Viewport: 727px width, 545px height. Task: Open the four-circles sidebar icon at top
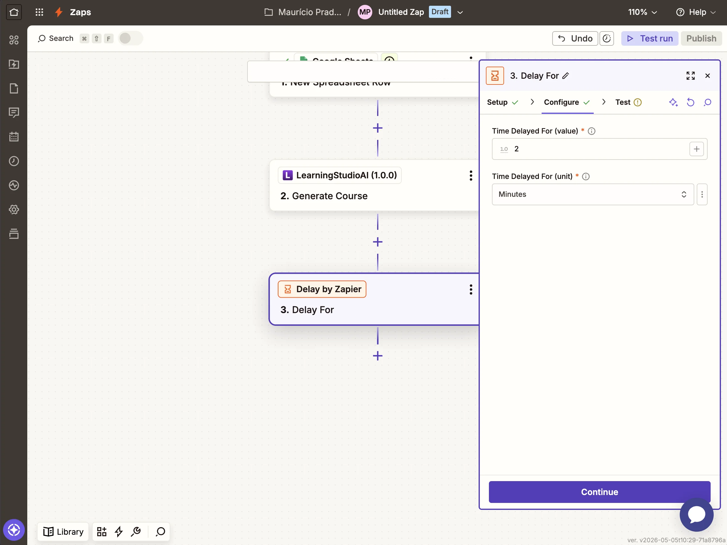14,40
